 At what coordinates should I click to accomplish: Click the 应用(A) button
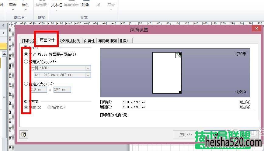pyautogui.click(x=185, y=135)
